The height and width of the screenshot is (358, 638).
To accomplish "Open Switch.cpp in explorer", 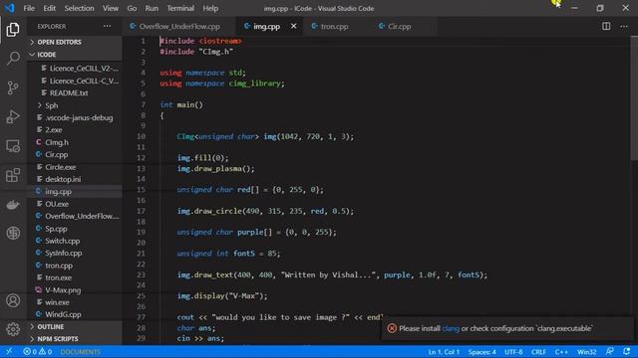I will [x=62, y=241].
